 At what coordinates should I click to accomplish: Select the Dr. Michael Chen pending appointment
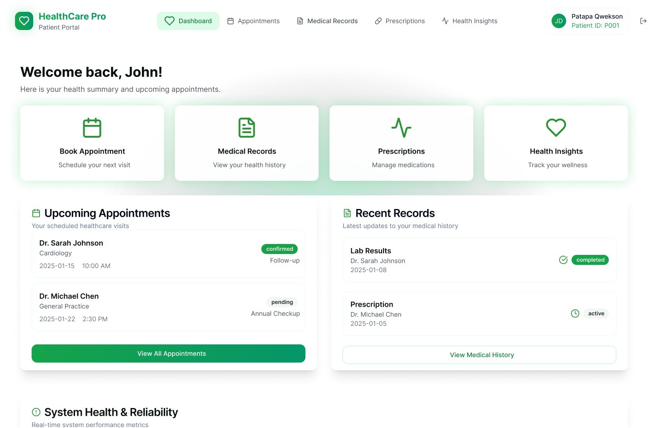pyautogui.click(x=168, y=307)
